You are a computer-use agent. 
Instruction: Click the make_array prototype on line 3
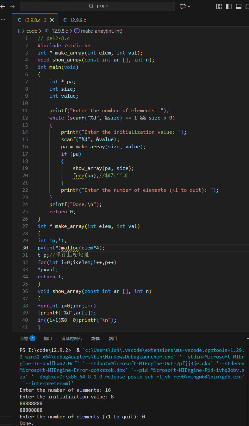[90, 53]
